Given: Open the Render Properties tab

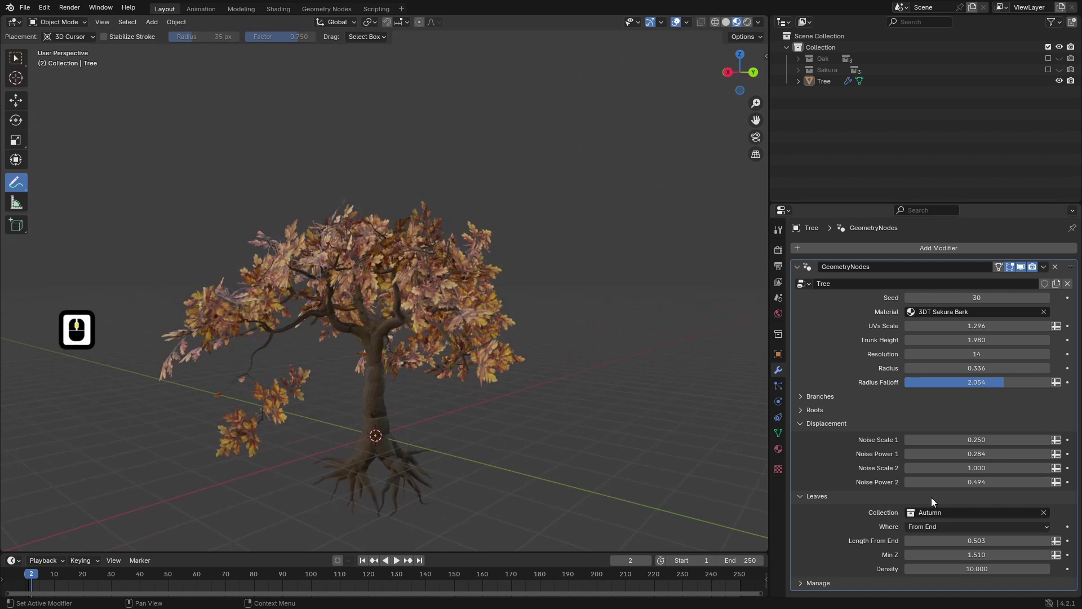Looking at the screenshot, I should (x=778, y=250).
